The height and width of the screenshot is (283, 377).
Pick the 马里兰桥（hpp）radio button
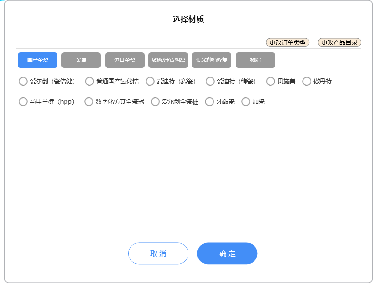(23, 102)
